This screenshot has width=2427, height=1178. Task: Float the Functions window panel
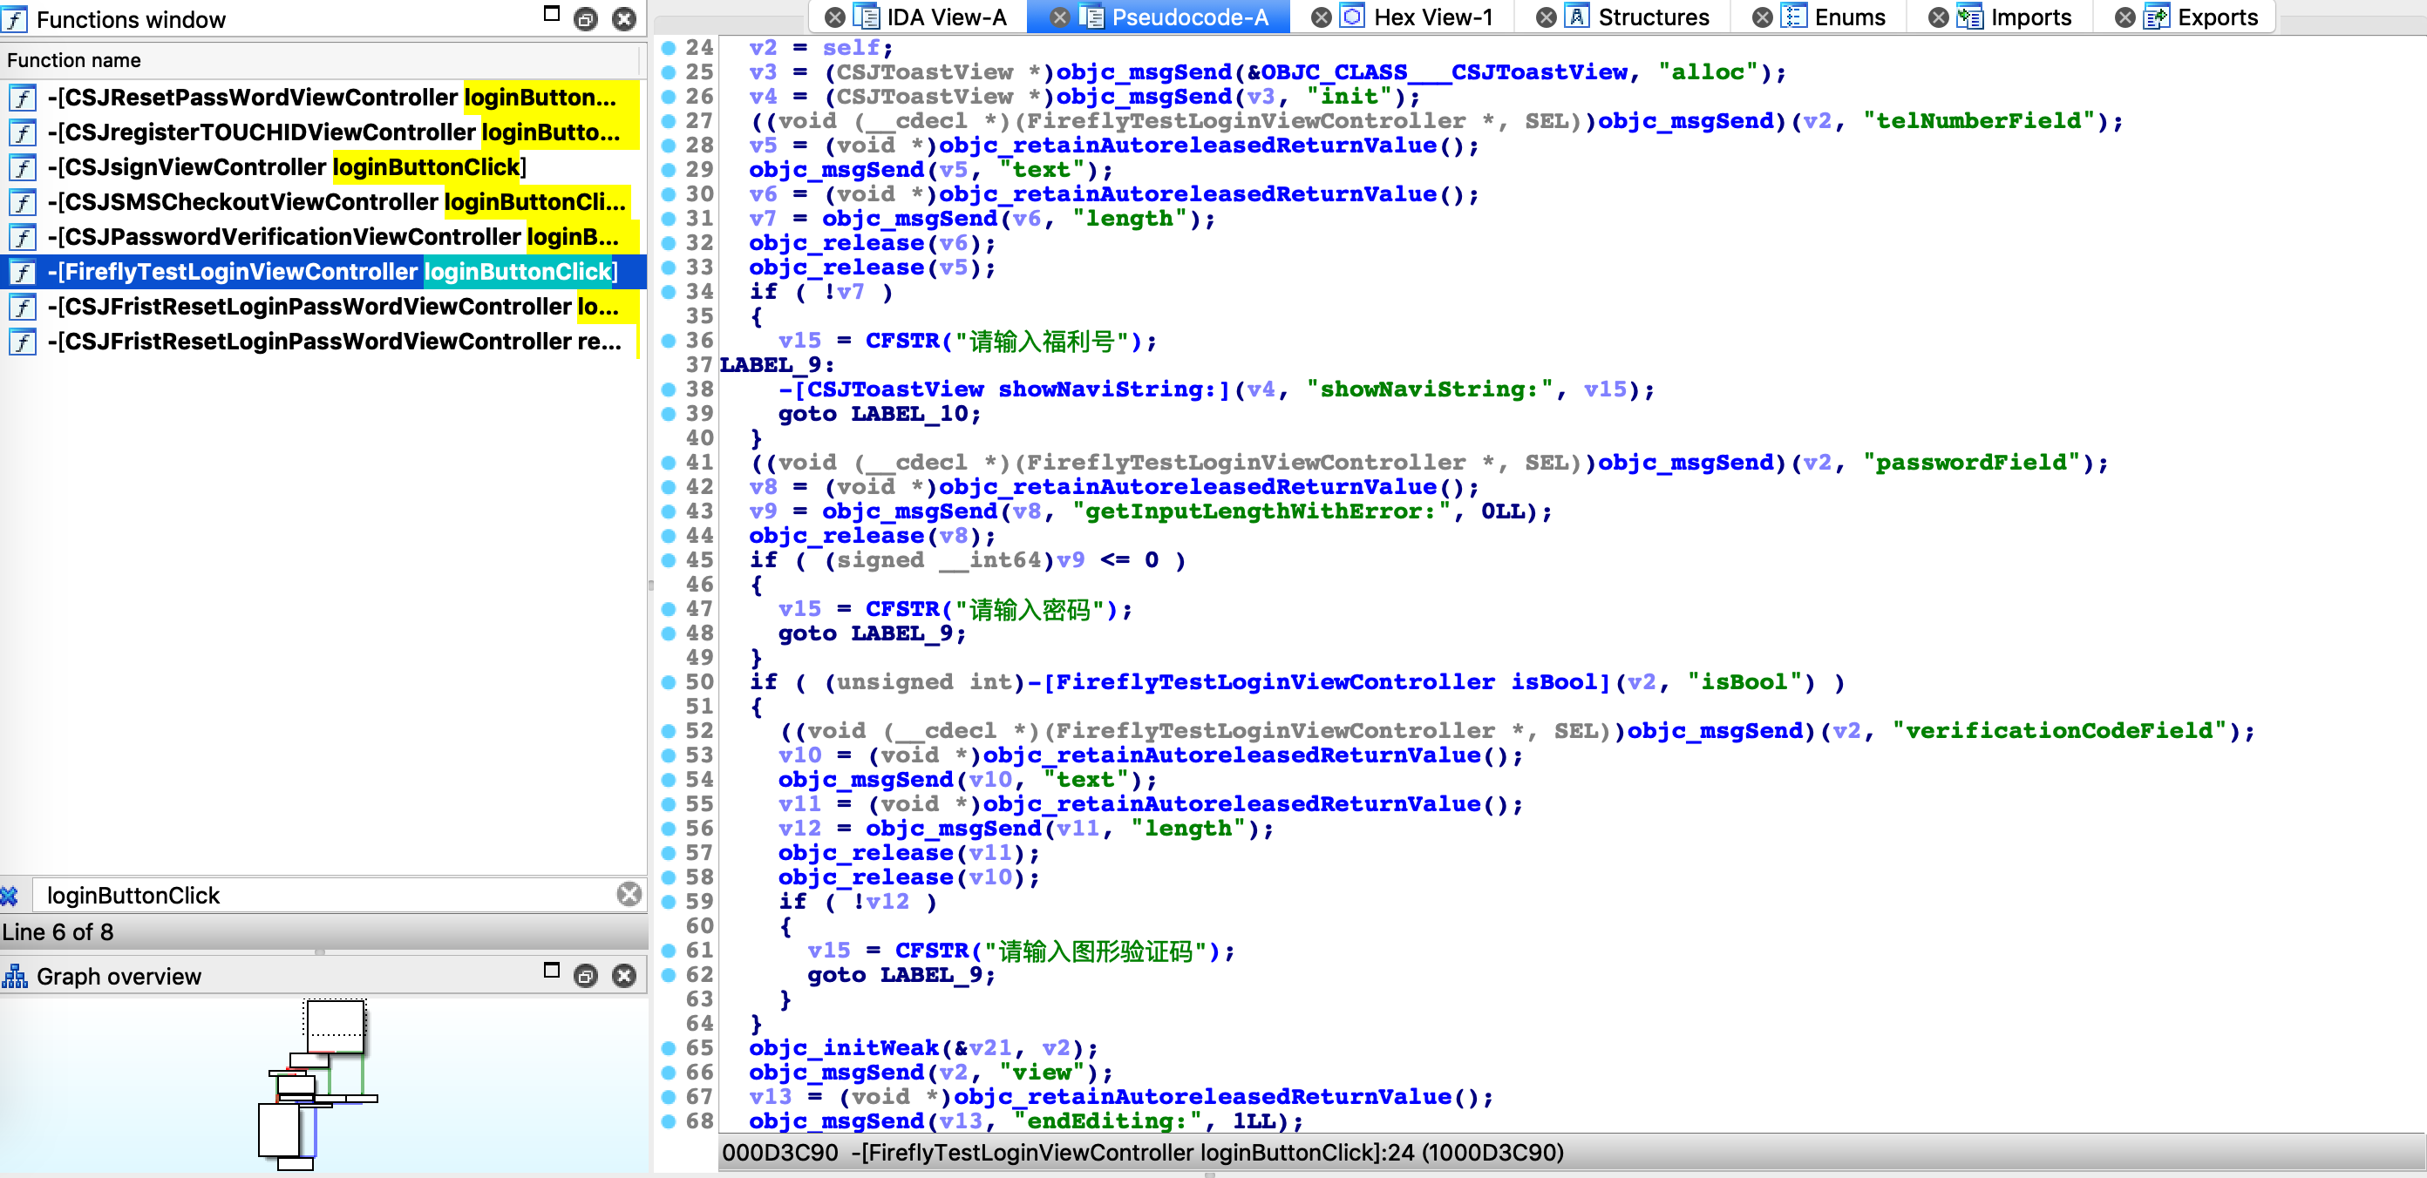coord(585,19)
